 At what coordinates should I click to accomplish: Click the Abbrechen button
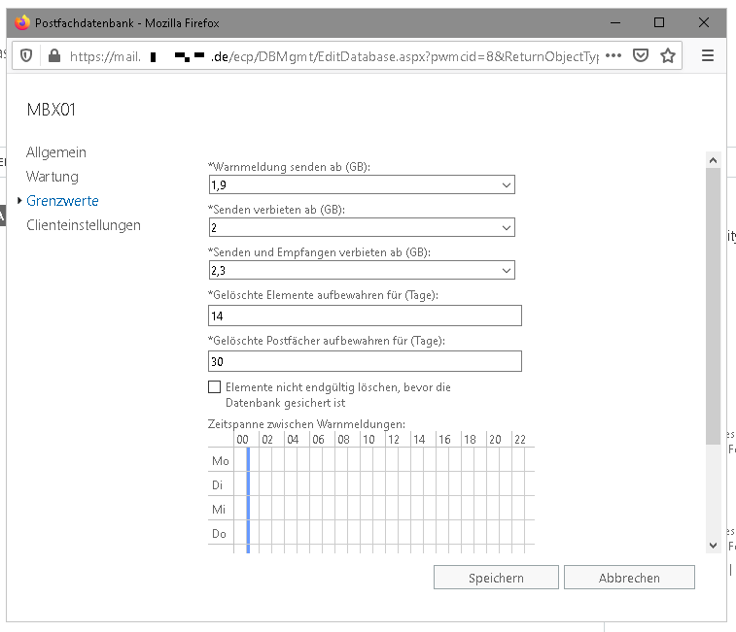pyautogui.click(x=629, y=578)
